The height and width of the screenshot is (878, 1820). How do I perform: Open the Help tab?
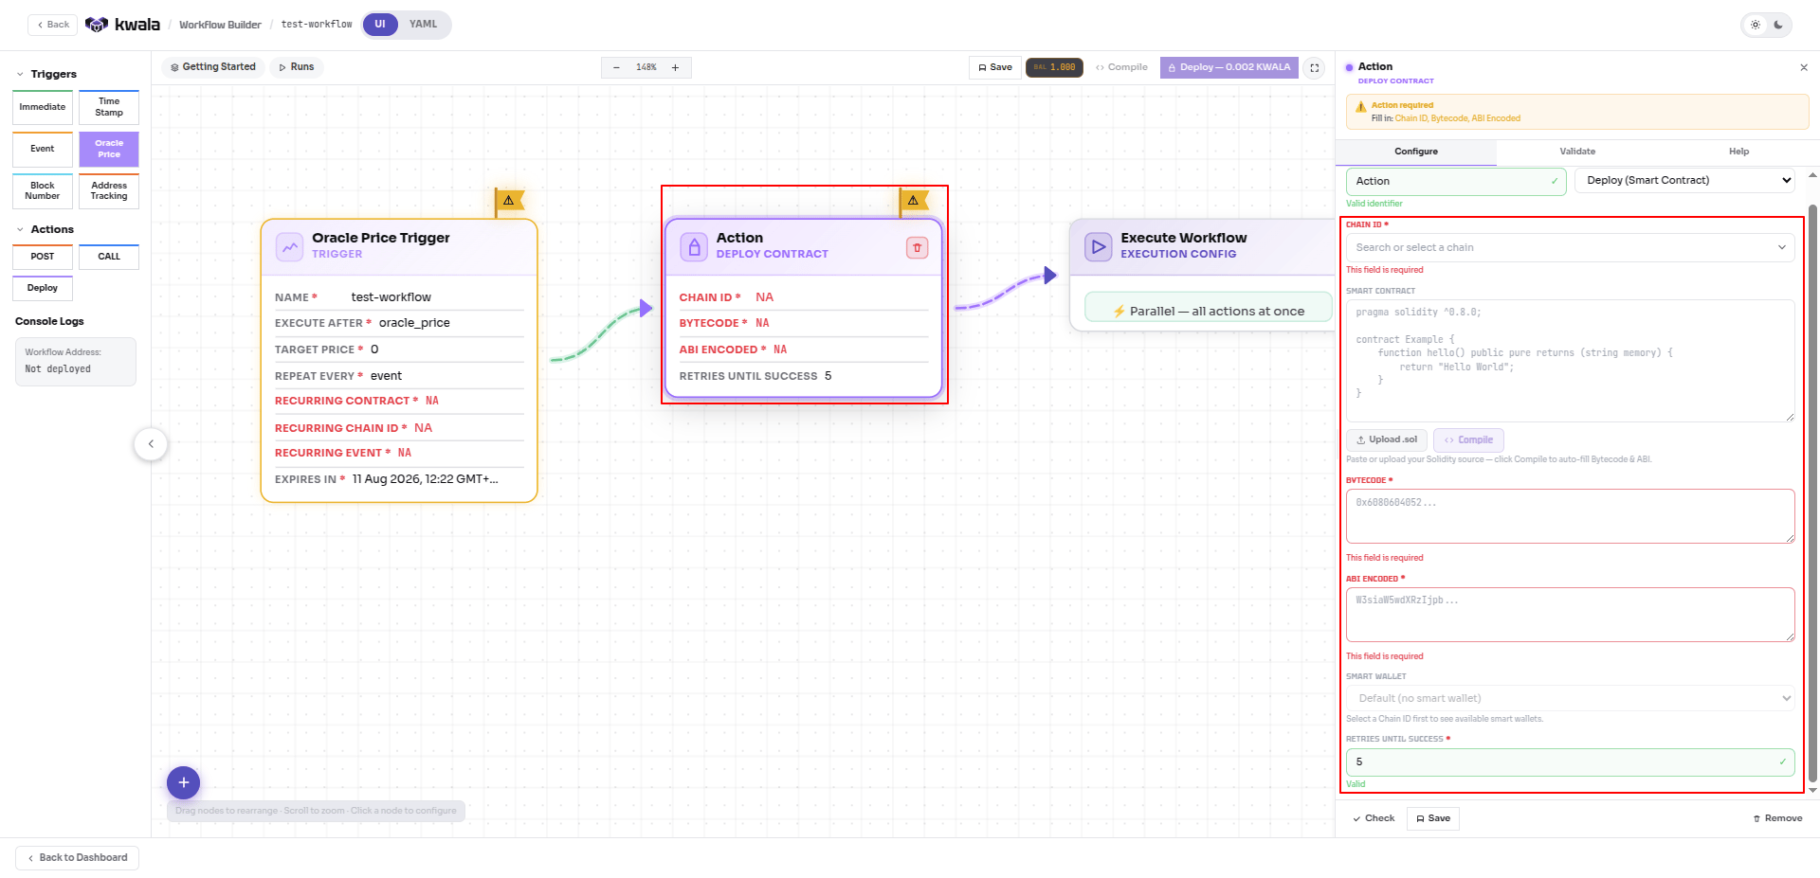(1738, 152)
